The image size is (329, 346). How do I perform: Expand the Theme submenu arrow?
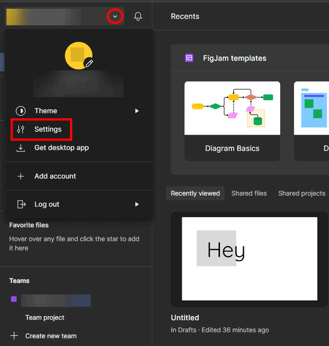137,111
